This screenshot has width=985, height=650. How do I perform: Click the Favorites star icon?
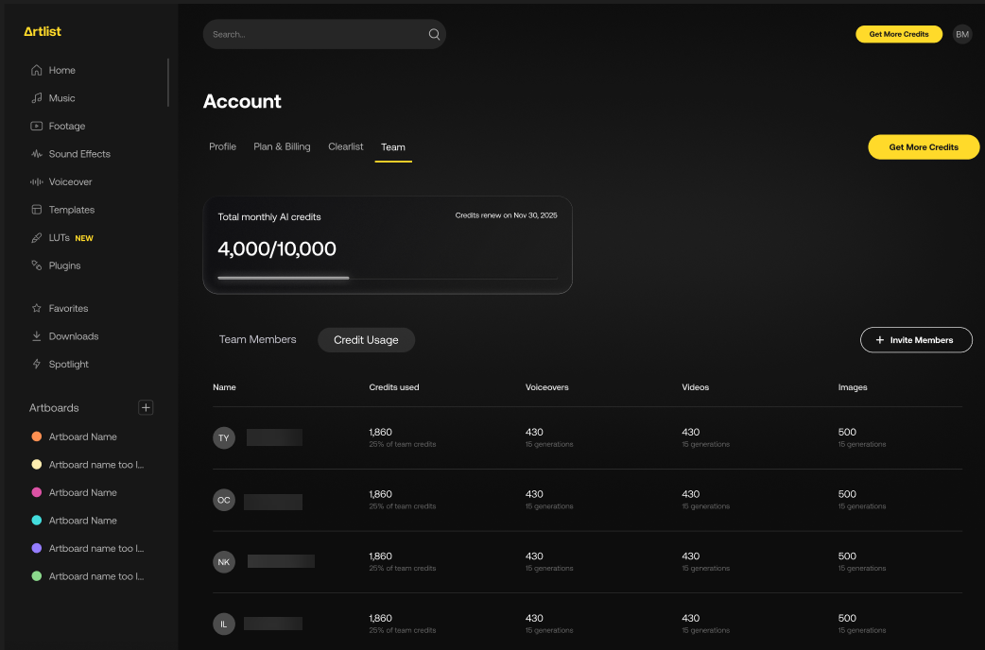point(37,308)
